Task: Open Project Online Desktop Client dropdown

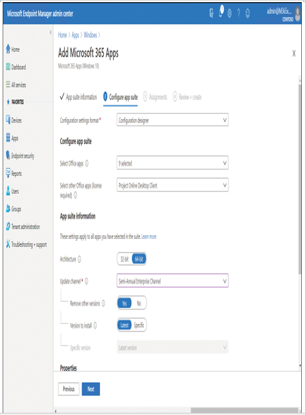Action: click(x=173, y=185)
